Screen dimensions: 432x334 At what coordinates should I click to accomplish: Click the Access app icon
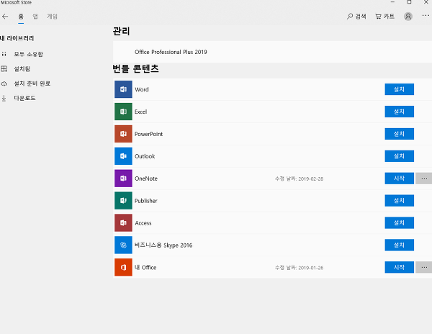[x=123, y=222]
